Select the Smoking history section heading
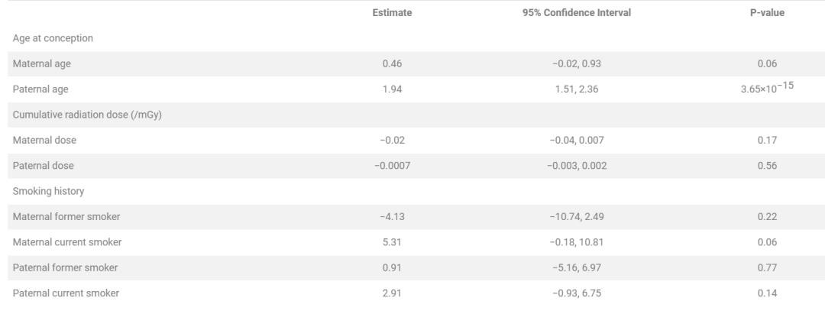 (x=48, y=191)
